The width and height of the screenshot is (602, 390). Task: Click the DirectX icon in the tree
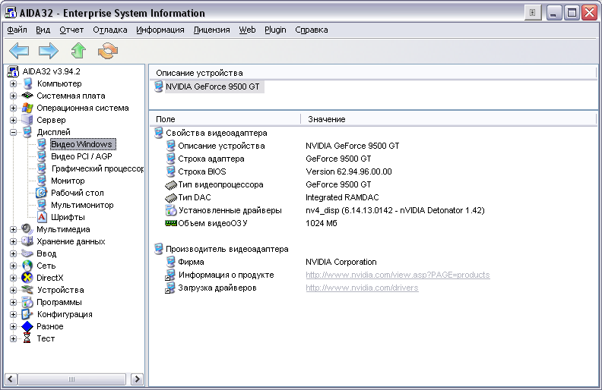[x=28, y=278]
